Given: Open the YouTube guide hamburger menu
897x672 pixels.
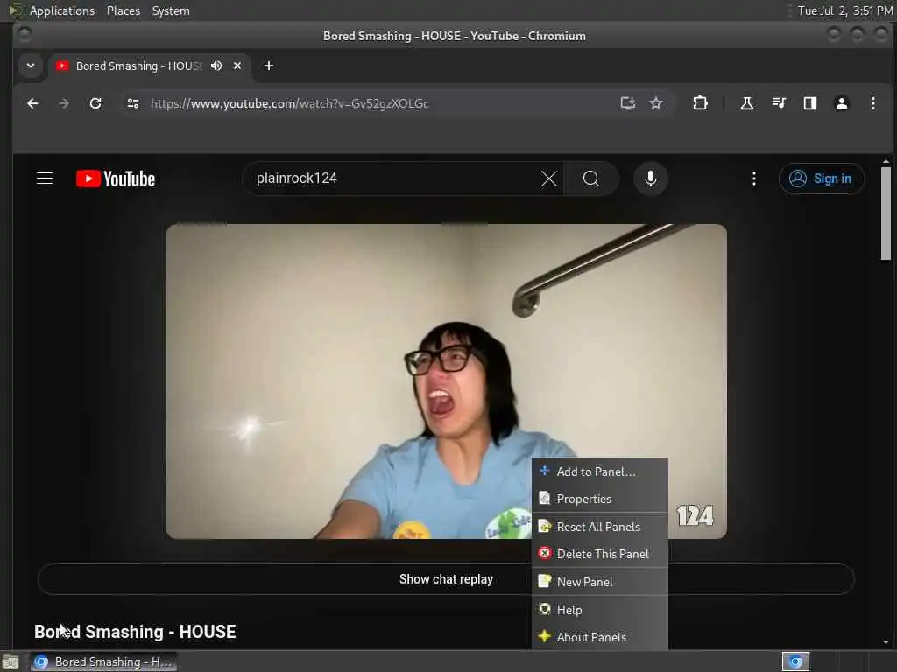Looking at the screenshot, I should click(x=45, y=178).
